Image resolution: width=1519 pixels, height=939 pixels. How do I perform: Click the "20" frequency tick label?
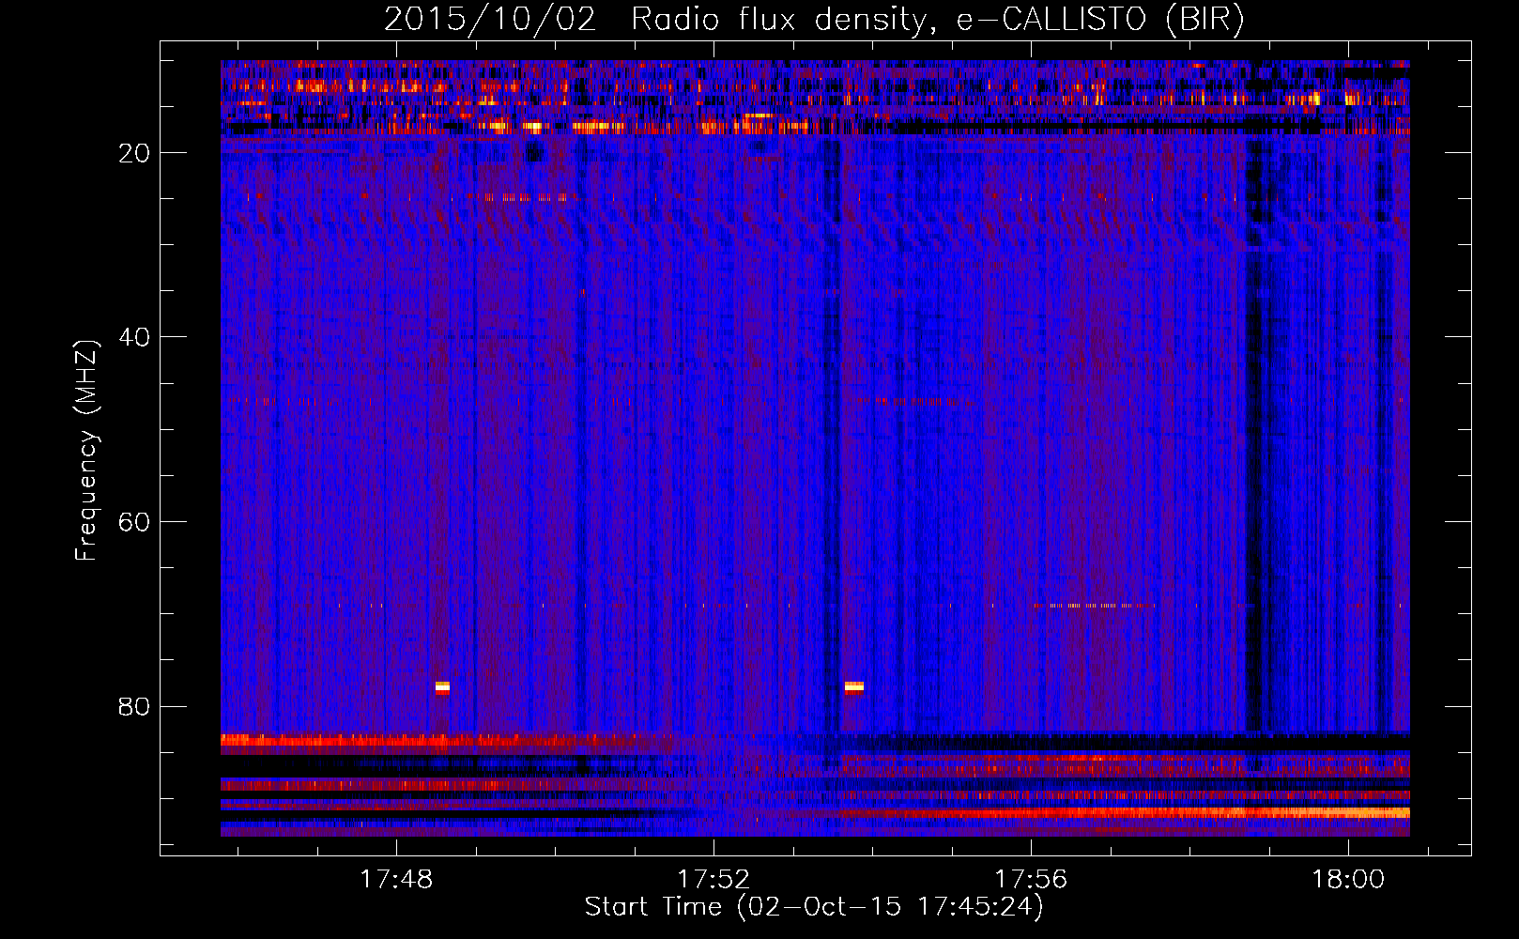click(x=134, y=153)
